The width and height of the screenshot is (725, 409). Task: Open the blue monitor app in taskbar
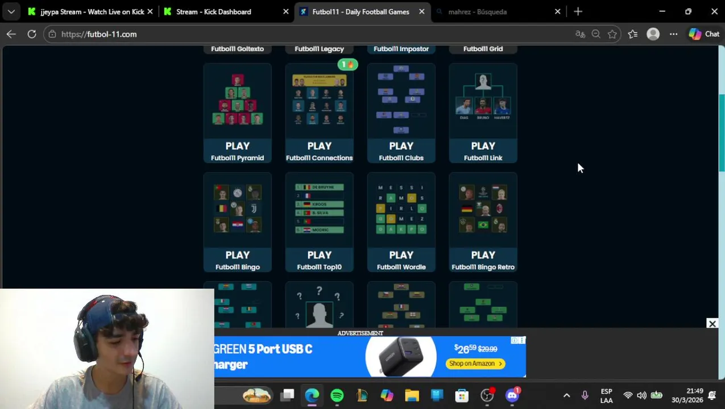[x=437, y=395]
